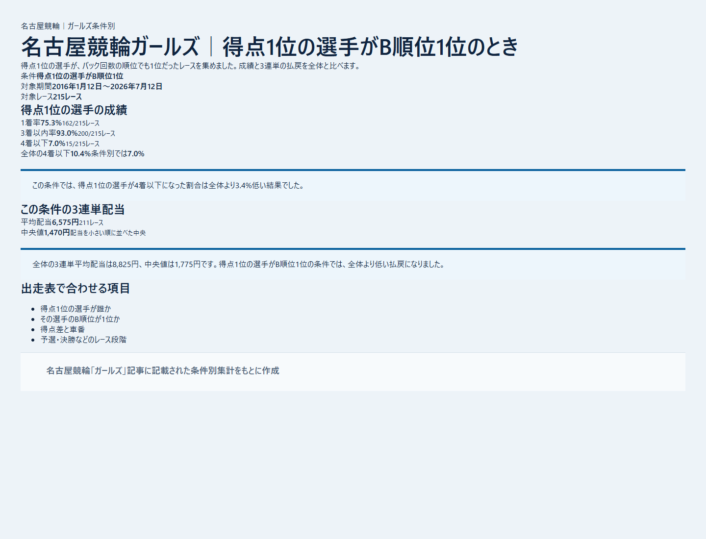Click the 4着以下 7.0% 15/215レース row
The width and height of the screenshot is (706, 539).
click(60, 144)
